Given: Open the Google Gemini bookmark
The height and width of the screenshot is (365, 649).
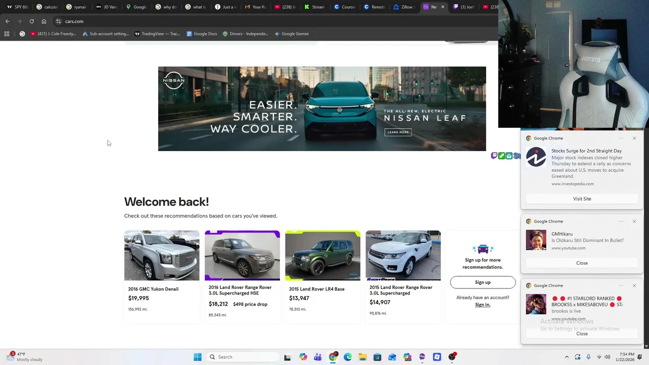Looking at the screenshot, I should pyautogui.click(x=292, y=34).
